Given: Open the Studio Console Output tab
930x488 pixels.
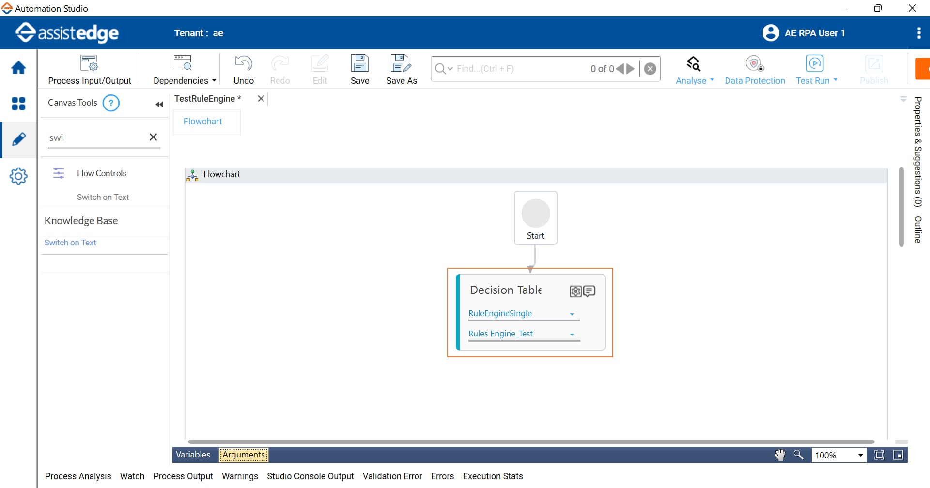Looking at the screenshot, I should point(310,476).
